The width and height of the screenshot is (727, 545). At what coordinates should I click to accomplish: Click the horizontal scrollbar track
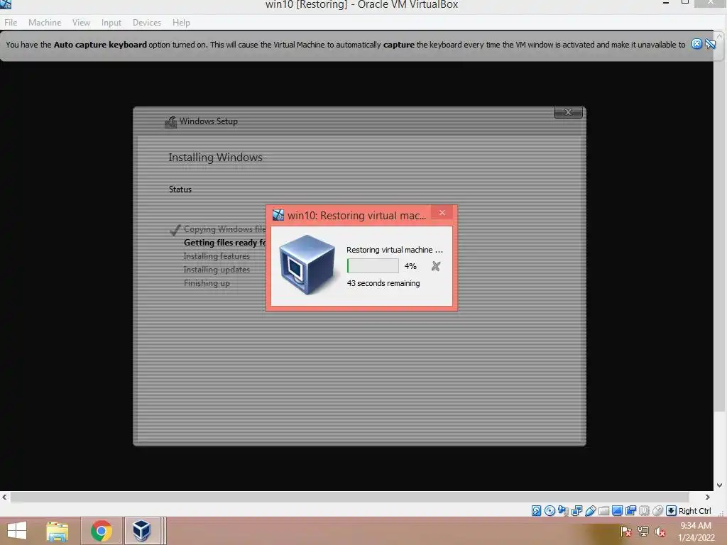click(350, 497)
